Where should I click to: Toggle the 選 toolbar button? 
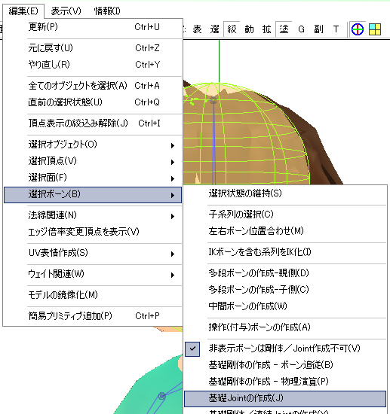[x=214, y=29]
